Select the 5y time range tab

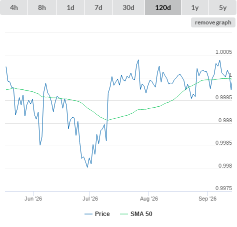click(x=222, y=7)
